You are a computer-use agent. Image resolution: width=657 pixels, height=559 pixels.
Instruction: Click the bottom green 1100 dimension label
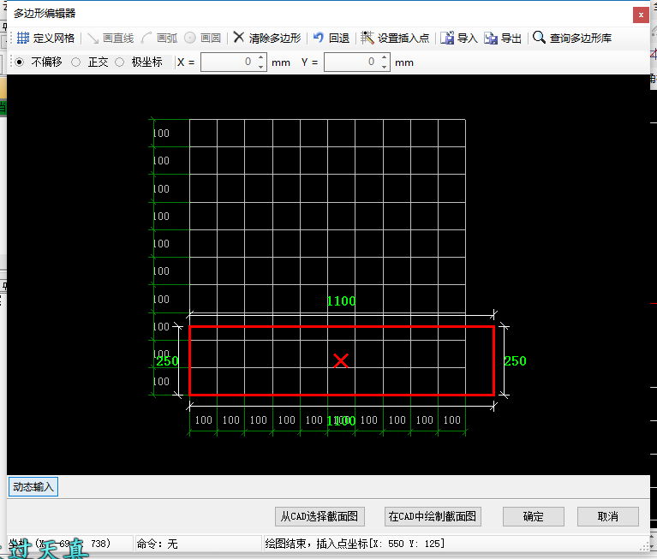click(341, 421)
